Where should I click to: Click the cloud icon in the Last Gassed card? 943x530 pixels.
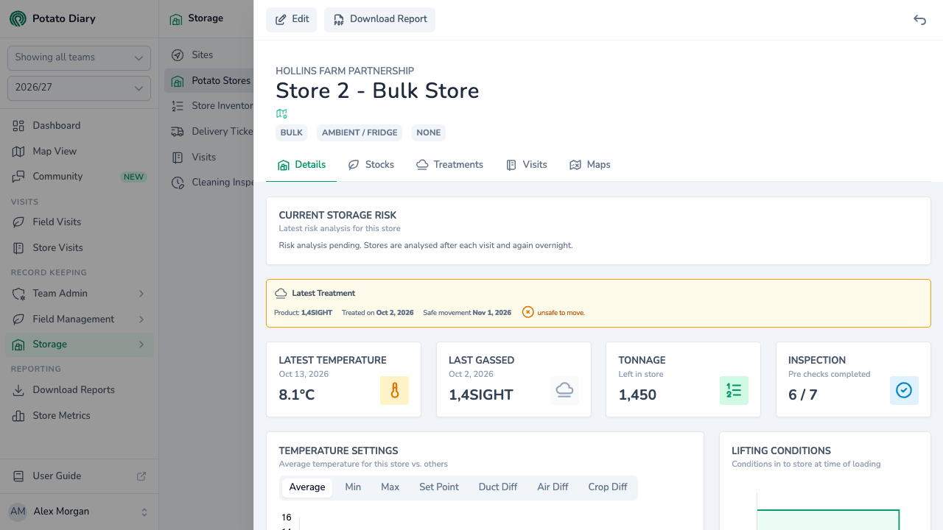click(x=564, y=390)
